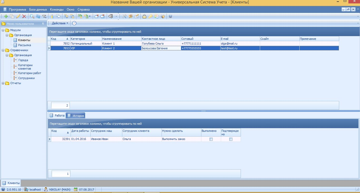Click the date 07.08.2017 in status bar
The height and width of the screenshot is (193, 360).
(x=84, y=190)
